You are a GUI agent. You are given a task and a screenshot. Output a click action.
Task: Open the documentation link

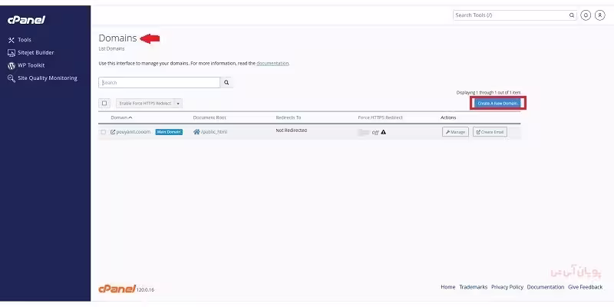point(272,63)
